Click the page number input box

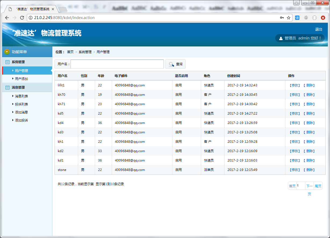coord(300,186)
